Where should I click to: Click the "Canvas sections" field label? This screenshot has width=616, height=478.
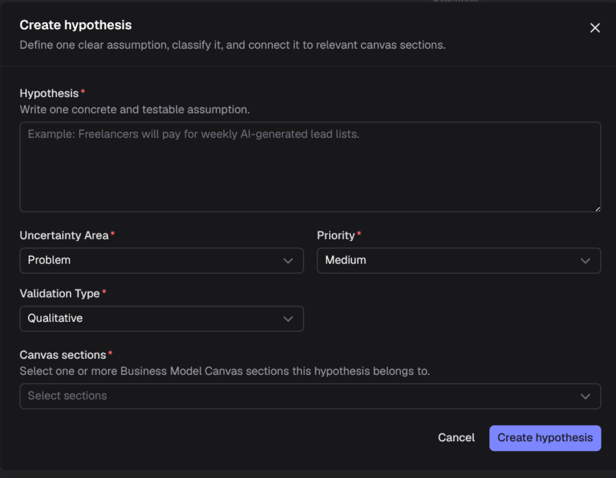(x=63, y=355)
